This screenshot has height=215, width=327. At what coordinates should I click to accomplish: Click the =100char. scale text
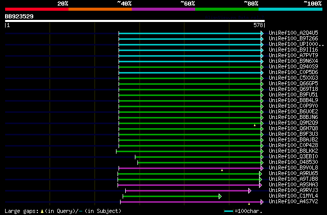(x=248, y=211)
